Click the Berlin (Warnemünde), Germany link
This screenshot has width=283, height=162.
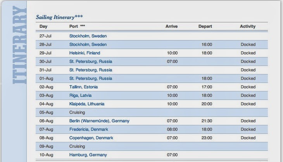(99, 121)
